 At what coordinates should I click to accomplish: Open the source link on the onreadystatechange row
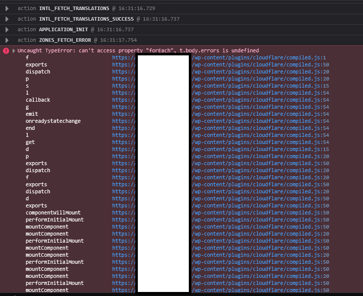point(221,121)
